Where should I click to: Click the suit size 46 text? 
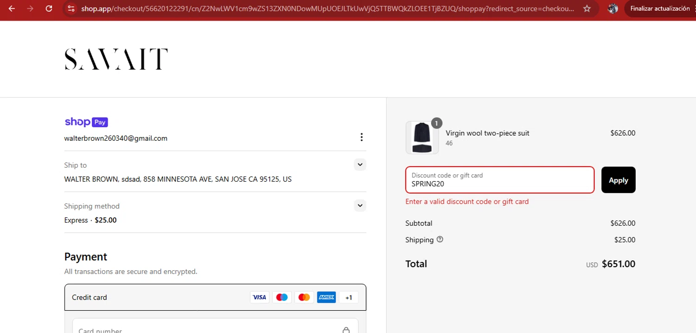pos(449,144)
